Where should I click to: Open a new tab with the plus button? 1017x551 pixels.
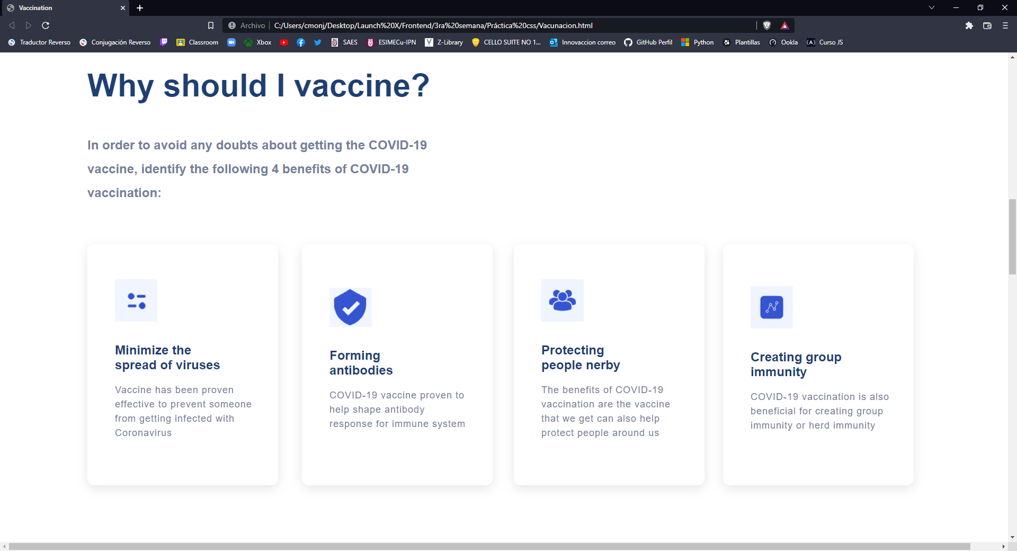point(140,8)
